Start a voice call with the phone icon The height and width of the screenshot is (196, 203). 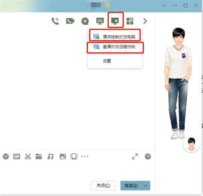pyautogui.click(x=55, y=21)
